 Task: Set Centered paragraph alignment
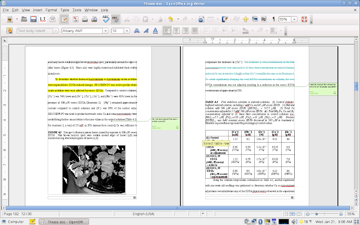[176, 31]
